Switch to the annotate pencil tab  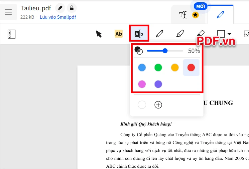click(220, 15)
